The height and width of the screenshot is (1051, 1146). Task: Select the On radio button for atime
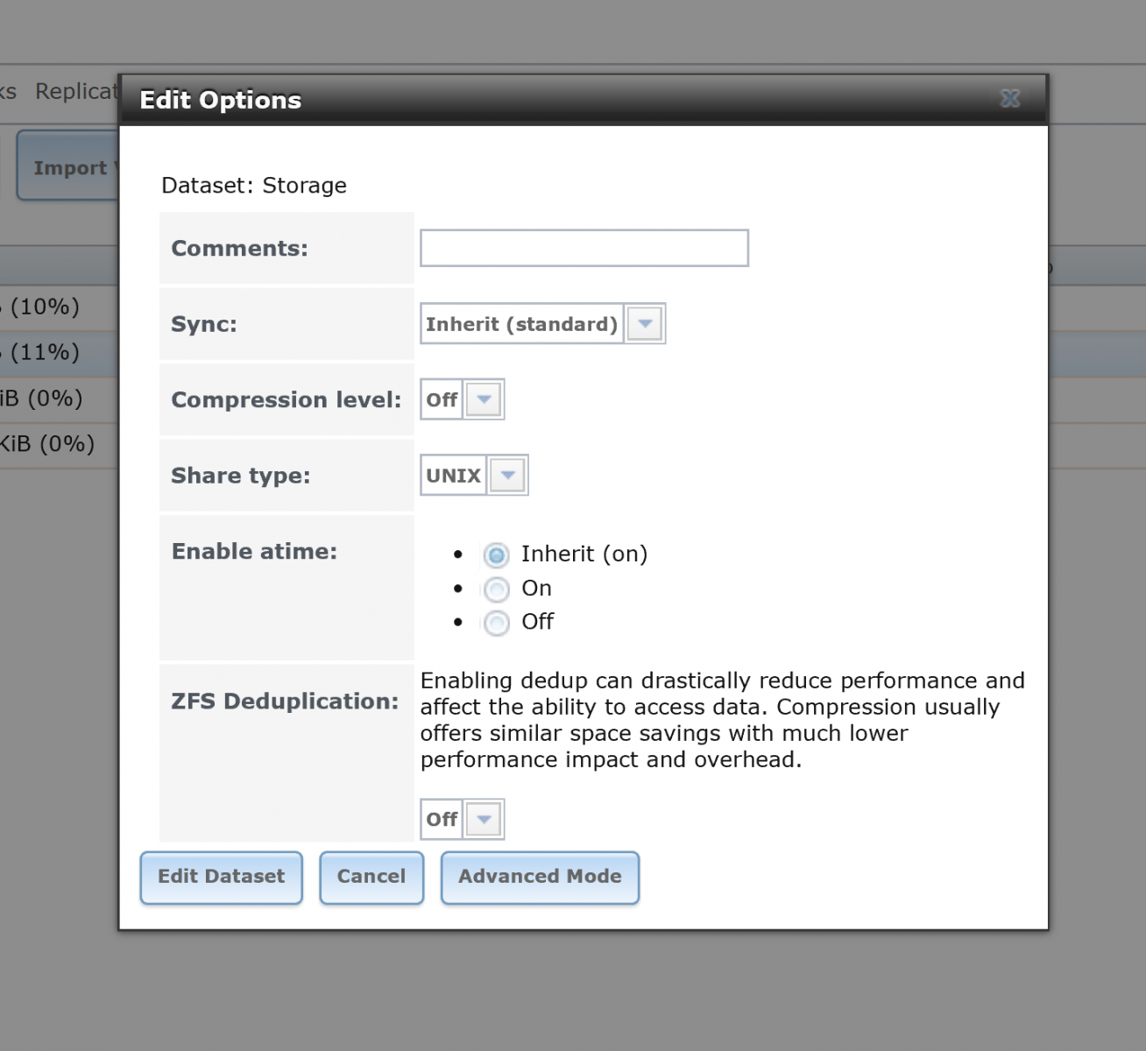click(497, 589)
